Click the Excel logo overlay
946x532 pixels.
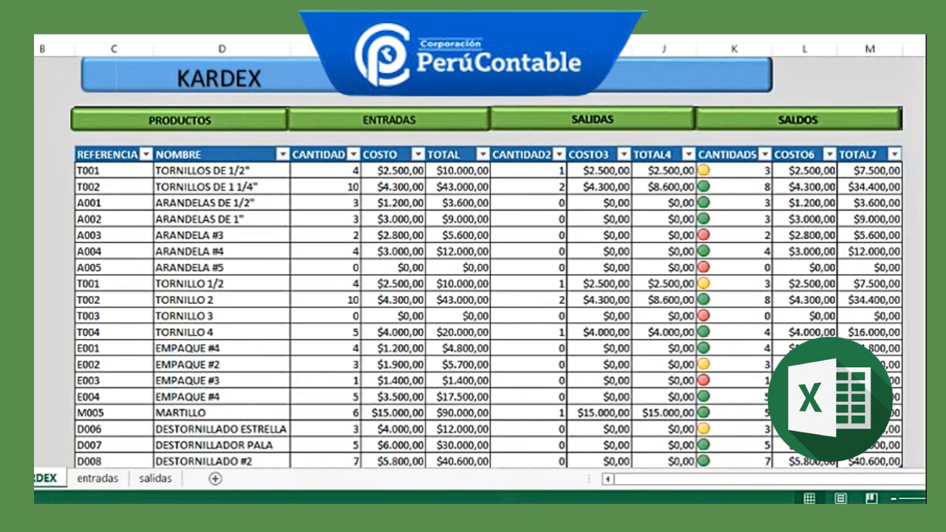(x=831, y=397)
